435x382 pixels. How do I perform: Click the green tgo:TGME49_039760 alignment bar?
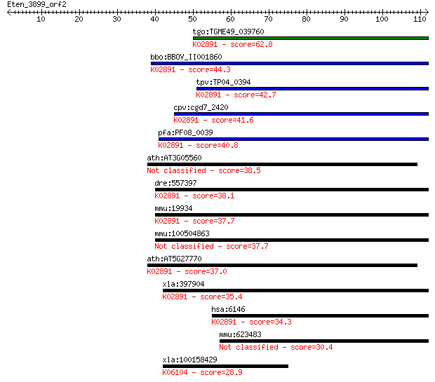[x=311, y=39]
